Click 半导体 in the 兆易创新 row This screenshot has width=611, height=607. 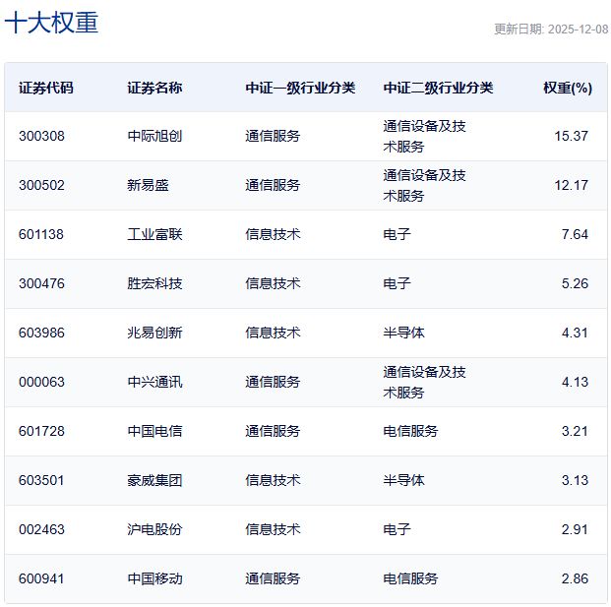(x=403, y=333)
